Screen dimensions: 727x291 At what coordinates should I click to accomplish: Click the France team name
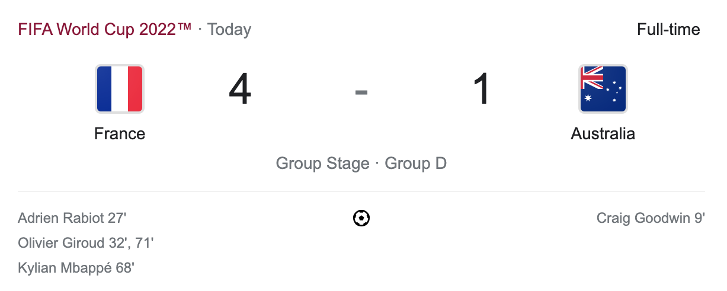pos(120,134)
